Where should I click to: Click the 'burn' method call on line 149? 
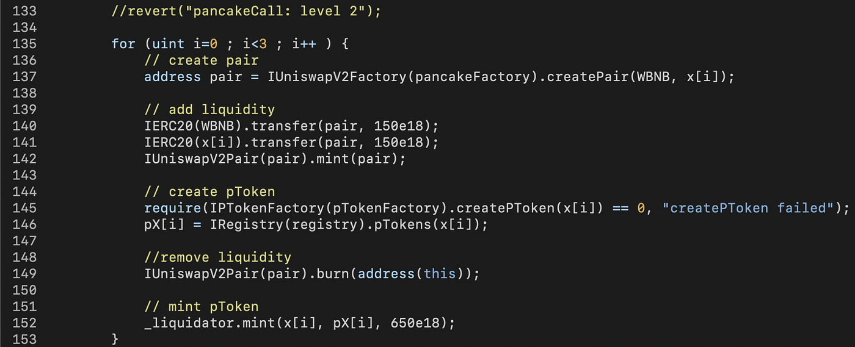point(333,274)
